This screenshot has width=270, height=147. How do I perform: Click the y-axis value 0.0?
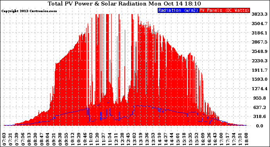tap(260, 126)
